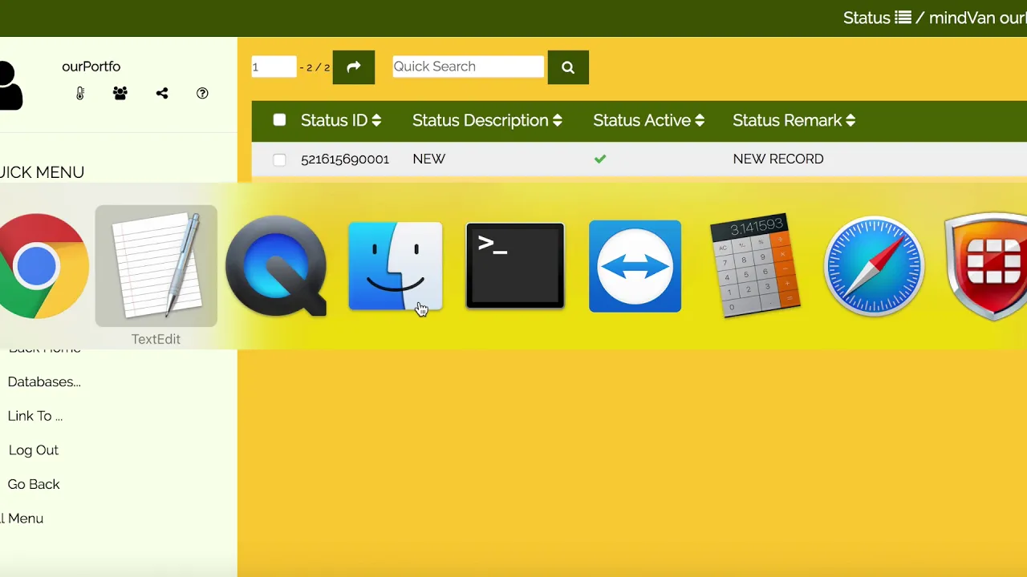Open the Link To ... menu item
Viewport: 1027px width, 577px height.
click(35, 416)
